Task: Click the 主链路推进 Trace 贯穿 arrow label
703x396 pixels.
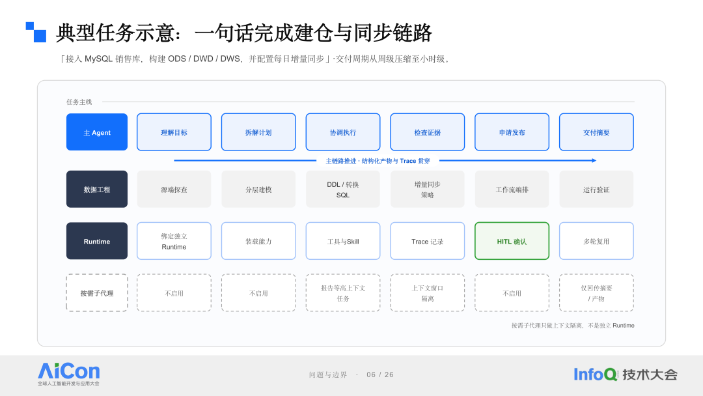Action: coord(378,161)
